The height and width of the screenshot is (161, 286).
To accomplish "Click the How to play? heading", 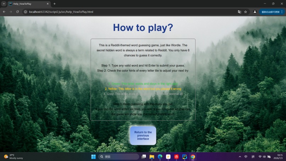I will pos(143,28).
